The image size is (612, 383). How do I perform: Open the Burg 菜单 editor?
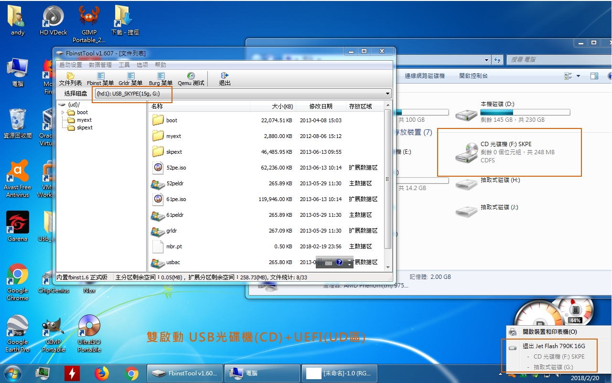(x=161, y=79)
